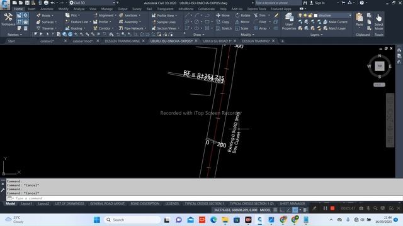Image resolution: width=403 pixels, height=226 pixels.
Task: Open the Surfaces dropdown
Action: (x=47, y=22)
